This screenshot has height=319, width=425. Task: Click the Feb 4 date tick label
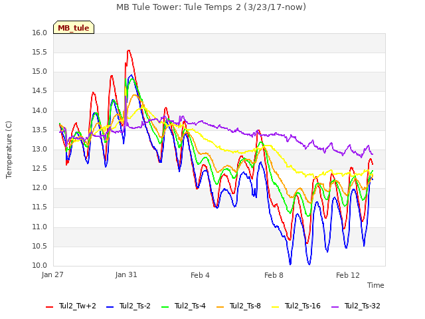pos(200,275)
